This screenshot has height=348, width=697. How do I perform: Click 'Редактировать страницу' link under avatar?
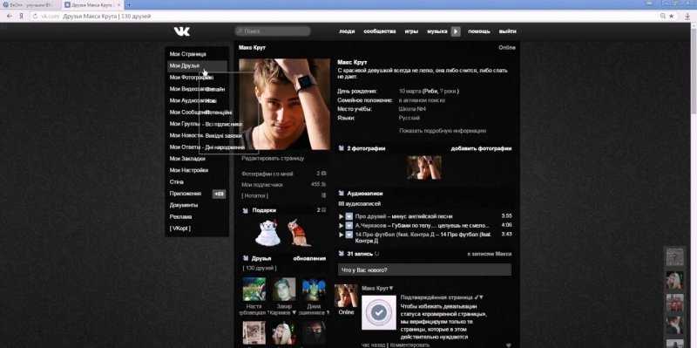coord(273,158)
